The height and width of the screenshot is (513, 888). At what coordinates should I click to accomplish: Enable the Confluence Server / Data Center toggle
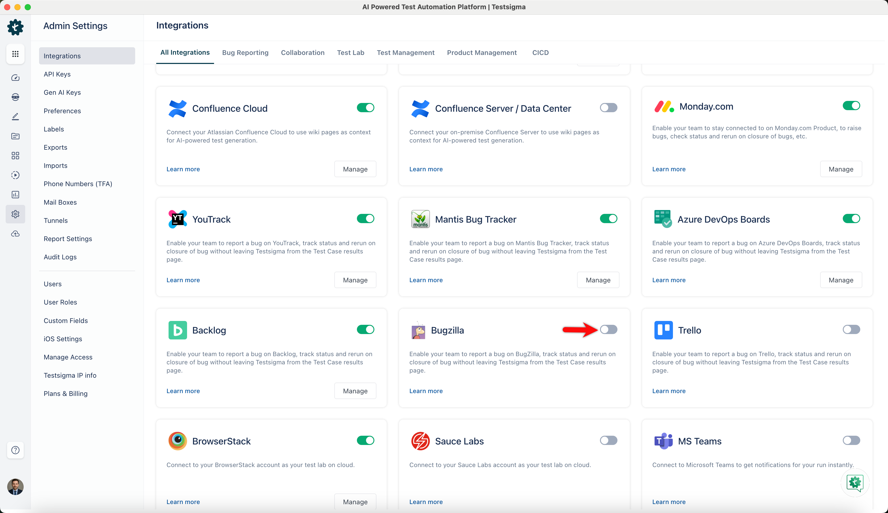coord(608,108)
